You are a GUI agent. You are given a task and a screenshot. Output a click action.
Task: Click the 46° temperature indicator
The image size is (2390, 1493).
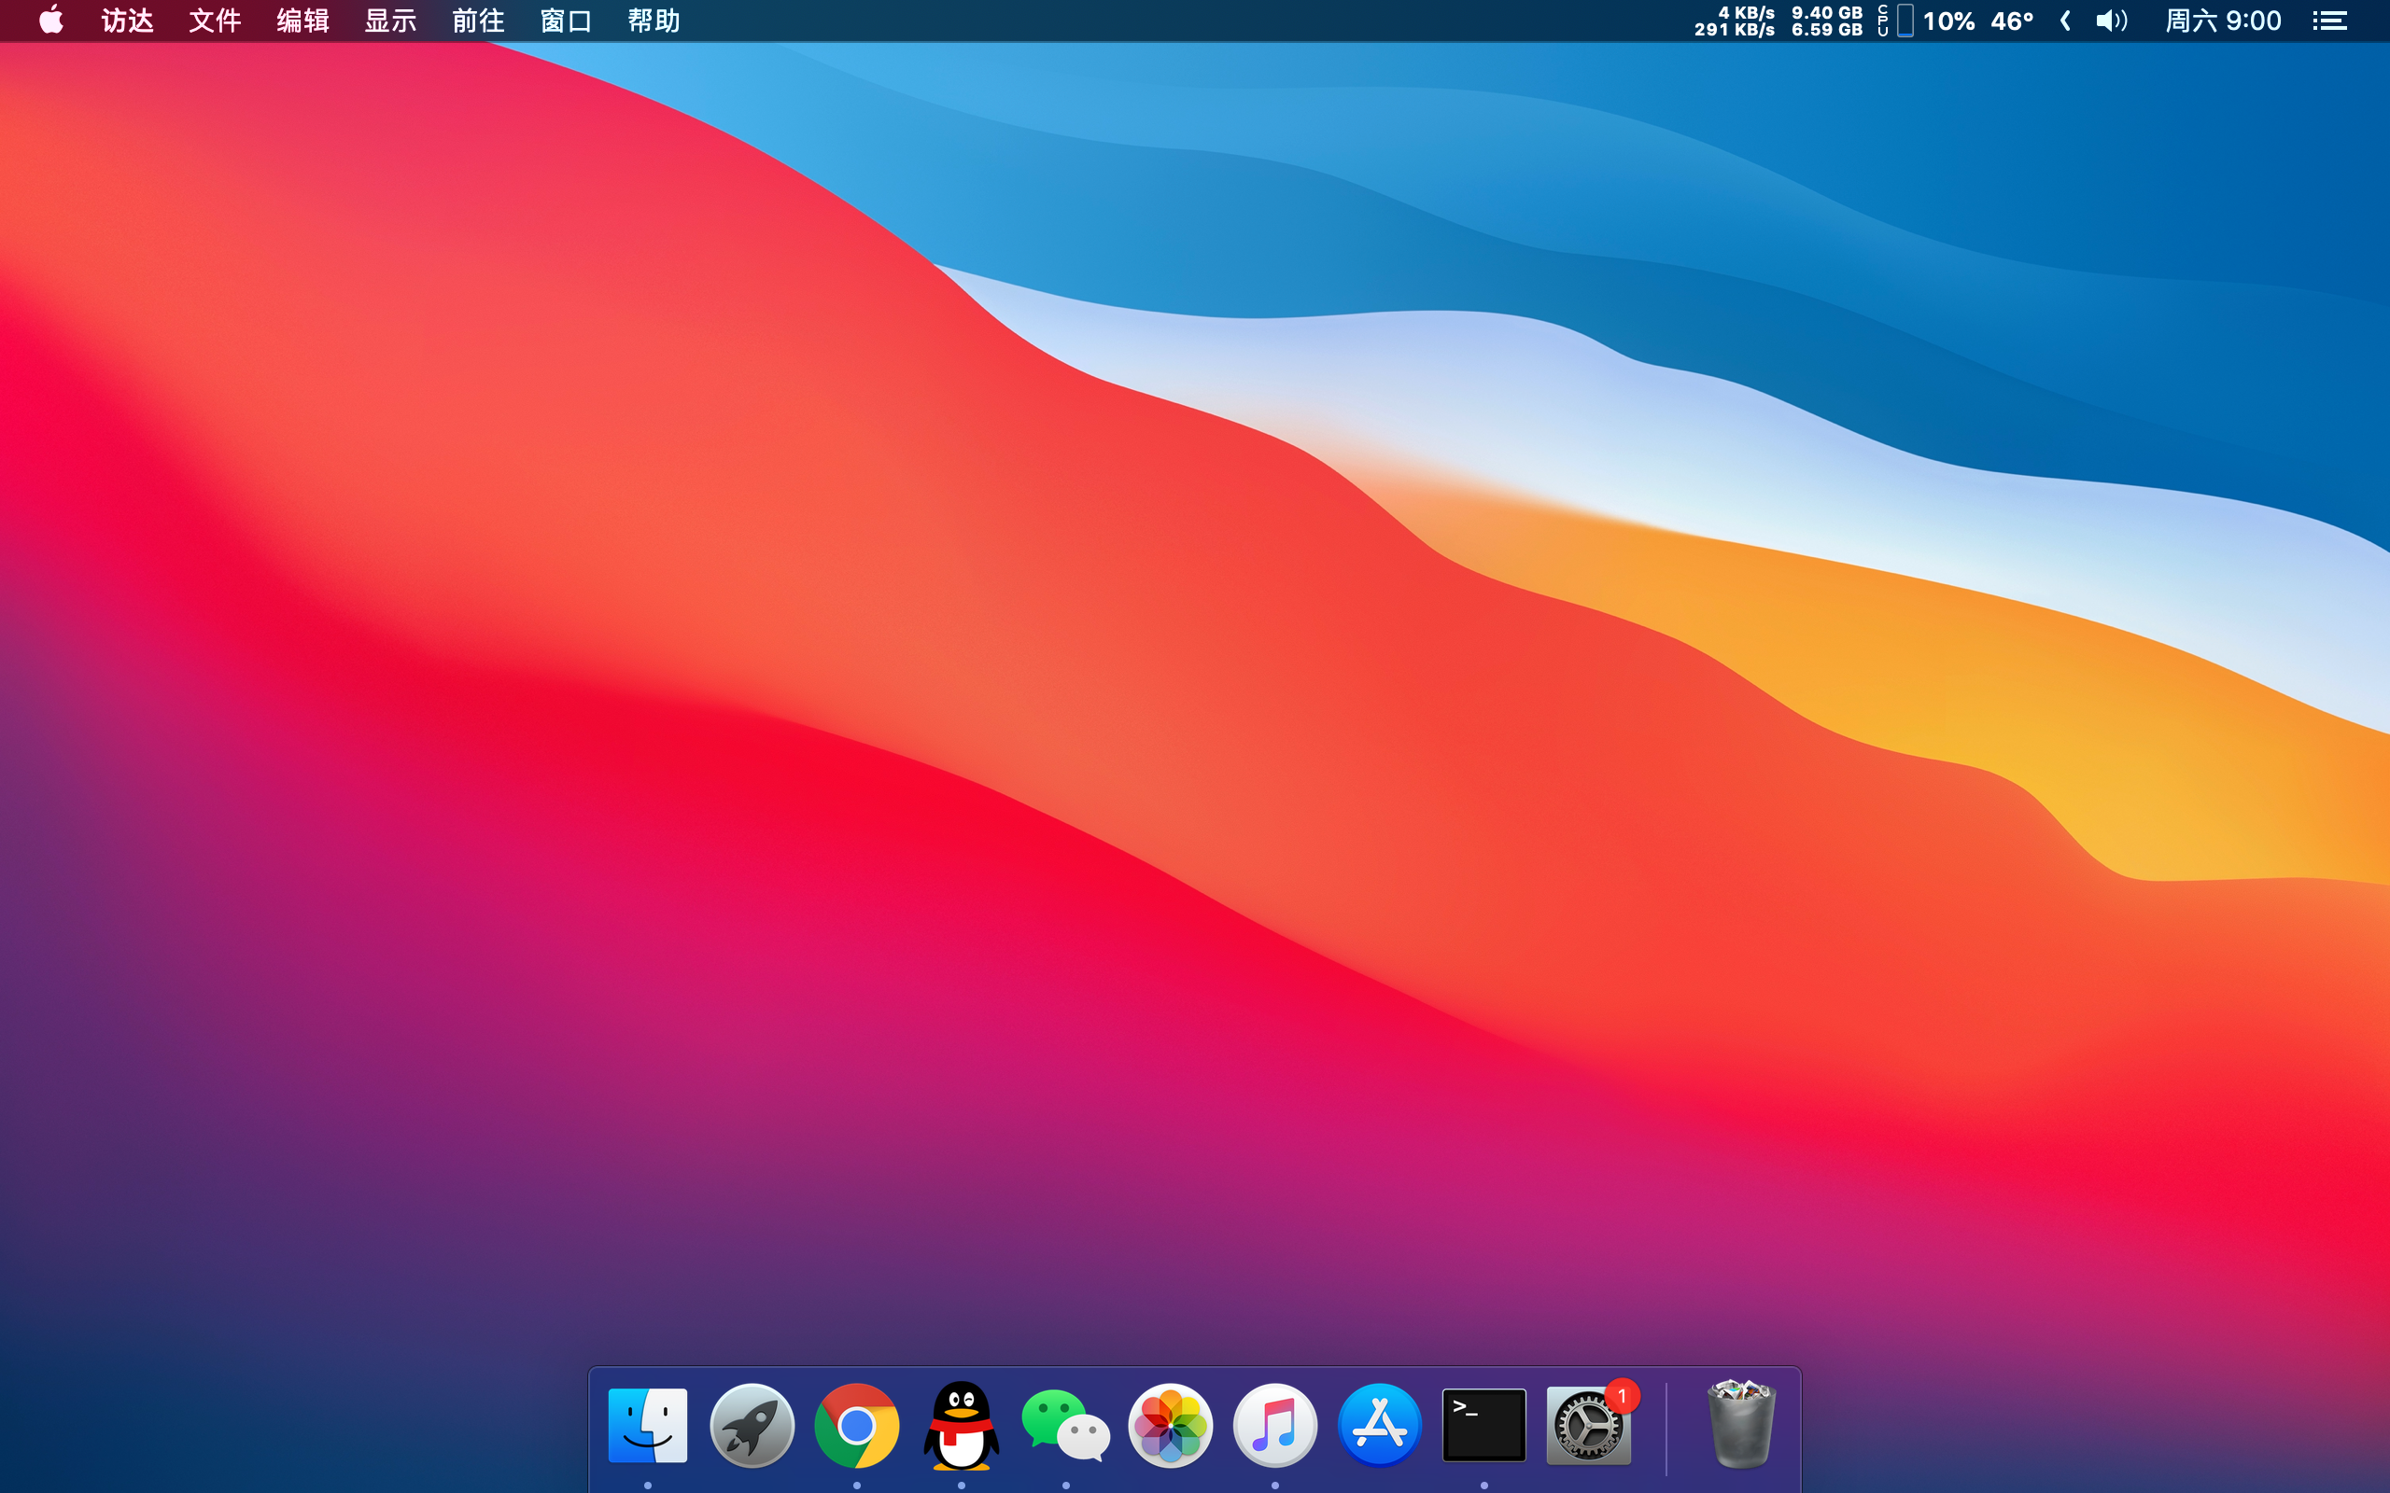coord(2012,21)
